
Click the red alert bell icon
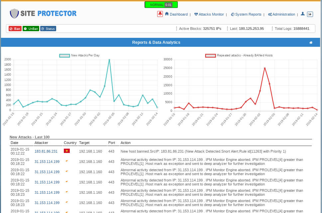coord(160,14)
